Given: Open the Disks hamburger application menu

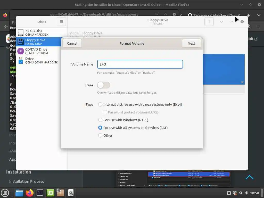Looking at the screenshot, I should click(61, 22).
